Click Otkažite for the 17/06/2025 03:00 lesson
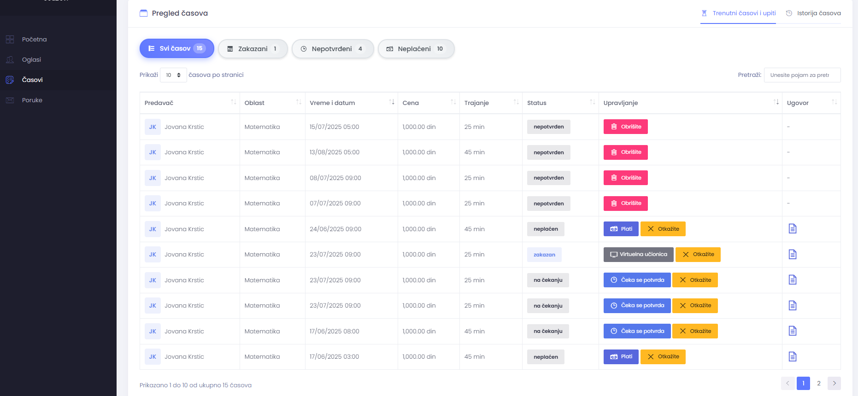Viewport: 858px width, 396px height. pos(663,356)
